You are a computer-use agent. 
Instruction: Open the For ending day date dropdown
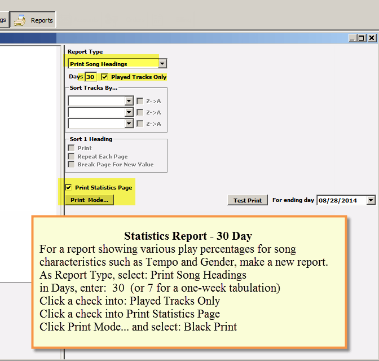point(371,200)
